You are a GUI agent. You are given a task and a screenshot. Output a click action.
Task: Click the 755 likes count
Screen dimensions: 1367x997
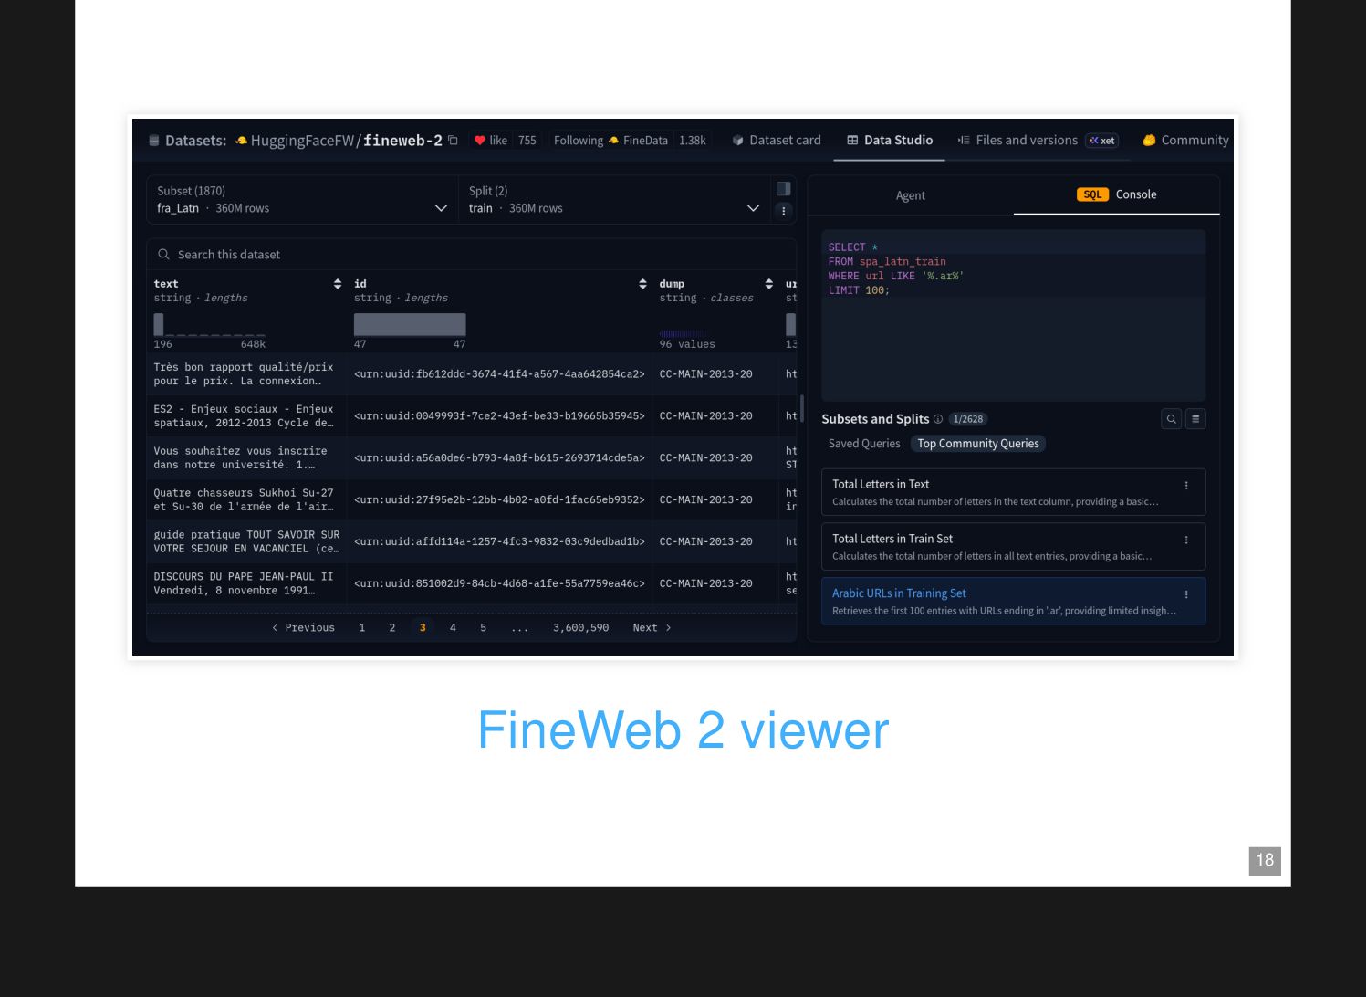tap(527, 141)
